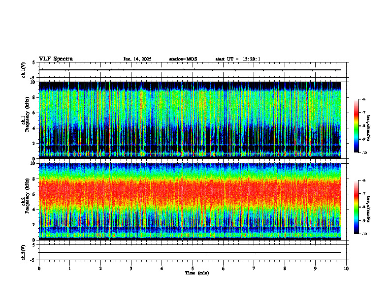Click time axis tick label "7"
Viewport: 390px width, 301px height.
click(x=254, y=269)
